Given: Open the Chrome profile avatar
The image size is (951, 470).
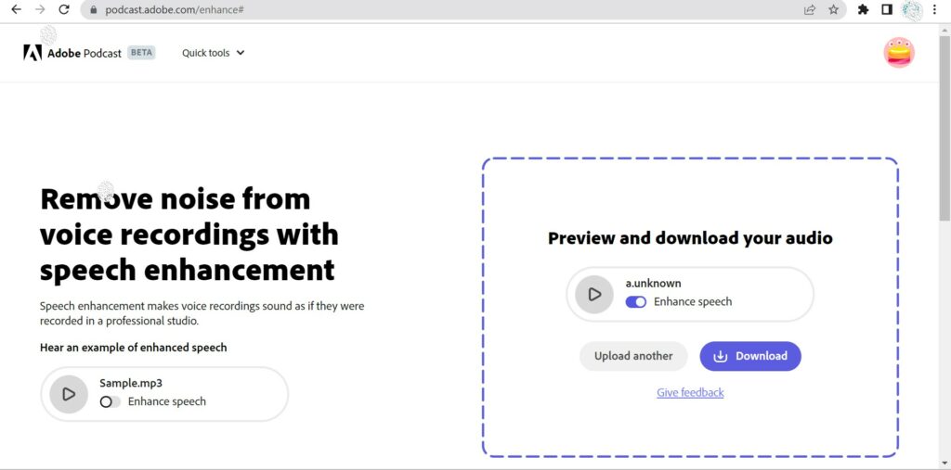Looking at the screenshot, I should coord(912,9).
